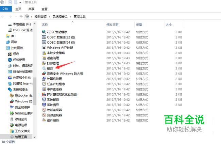Click the 安全和维护 flag icon
The image size is (221, 144).
coord(12,107)
